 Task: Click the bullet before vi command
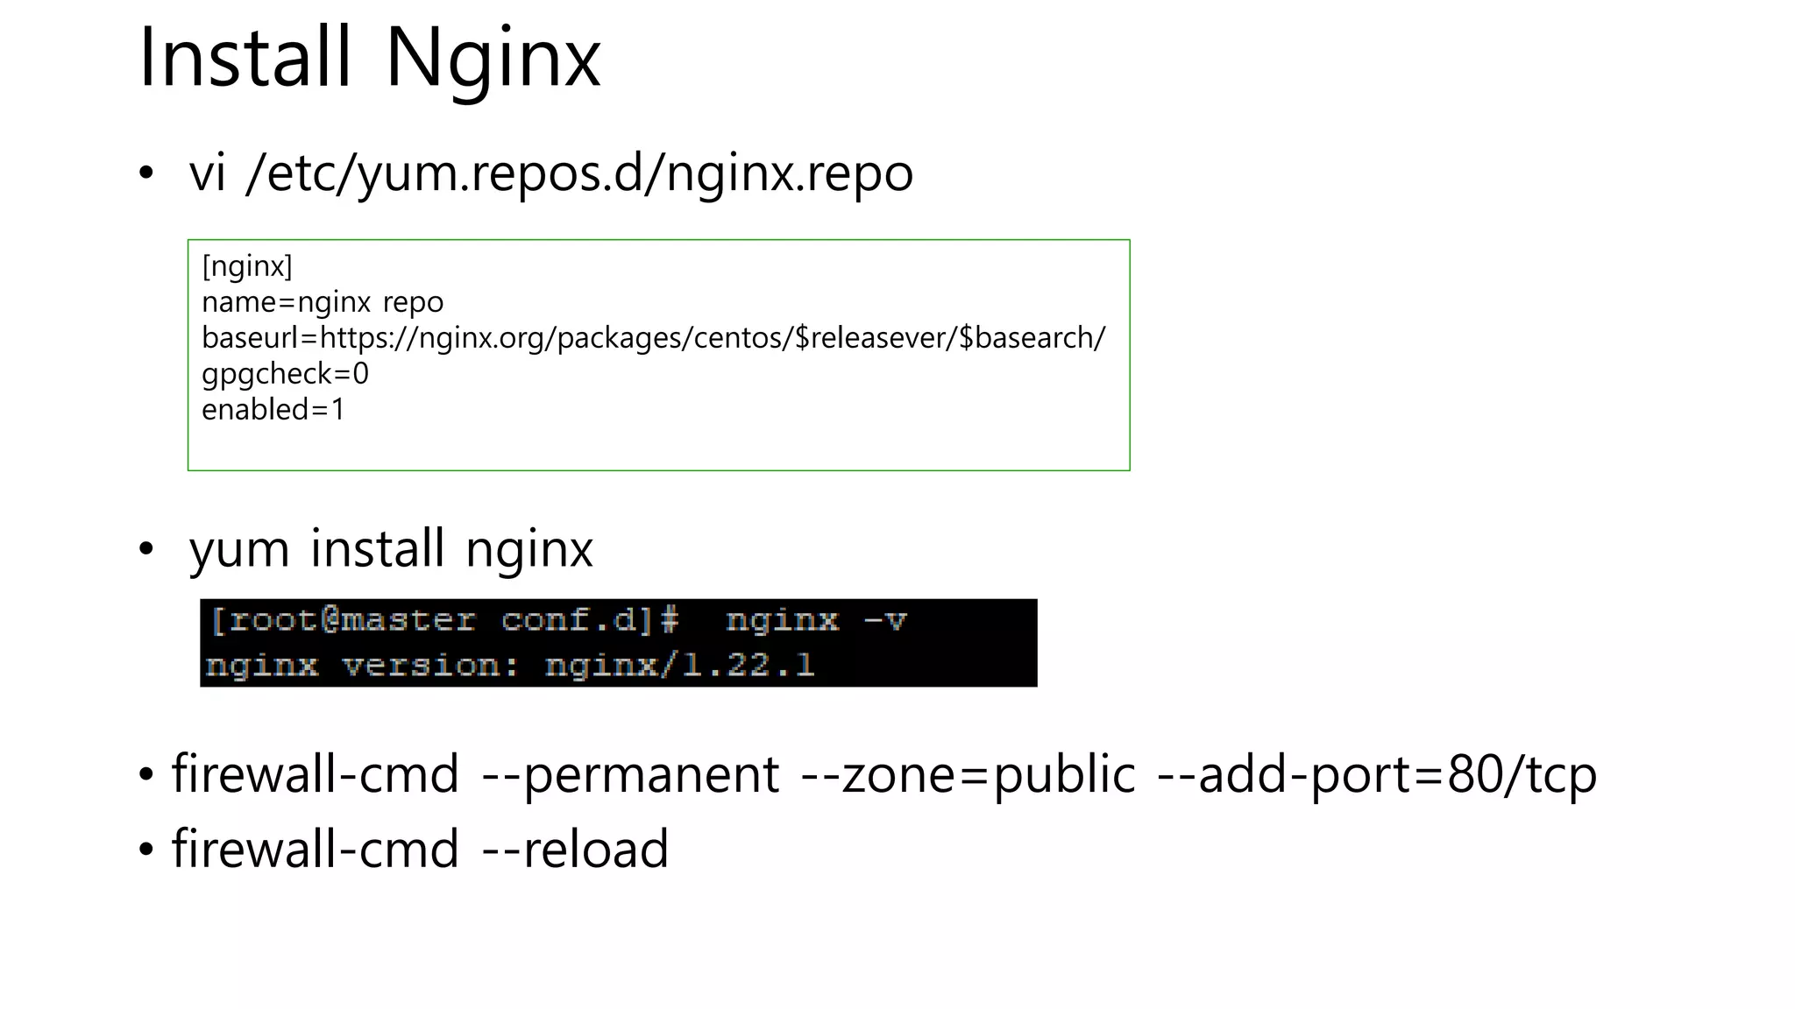[x=146, y=173]
